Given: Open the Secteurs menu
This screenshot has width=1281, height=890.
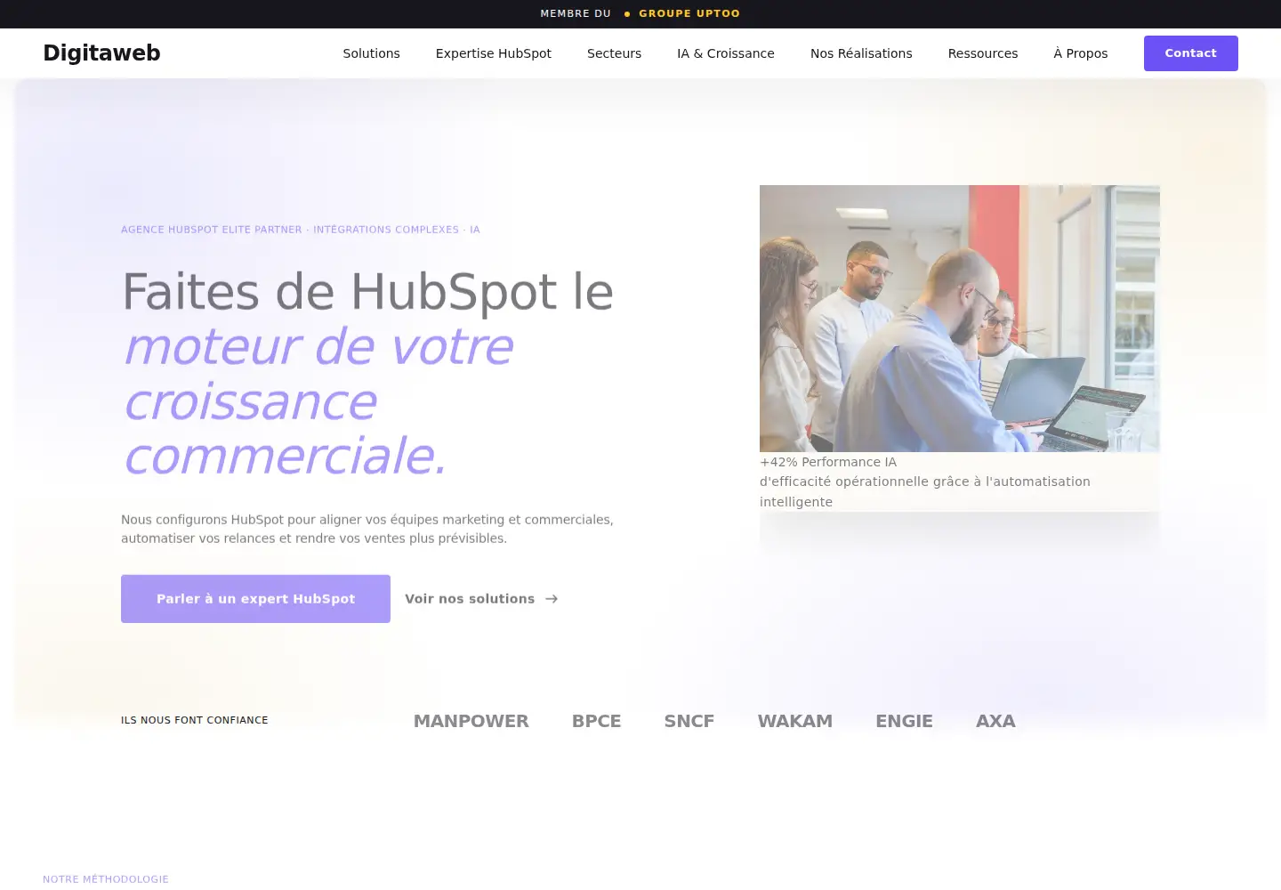Looking at the screenshot, I should click(614, 53).
